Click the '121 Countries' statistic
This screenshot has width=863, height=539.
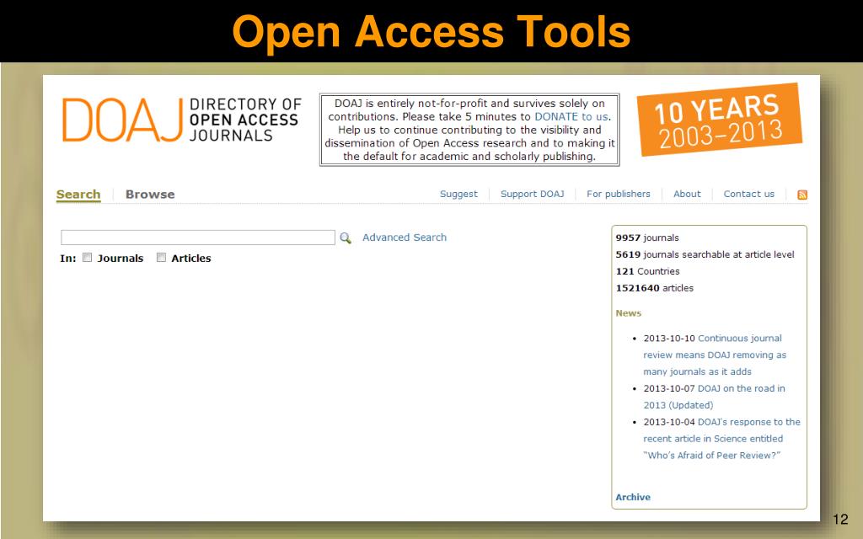648,271
